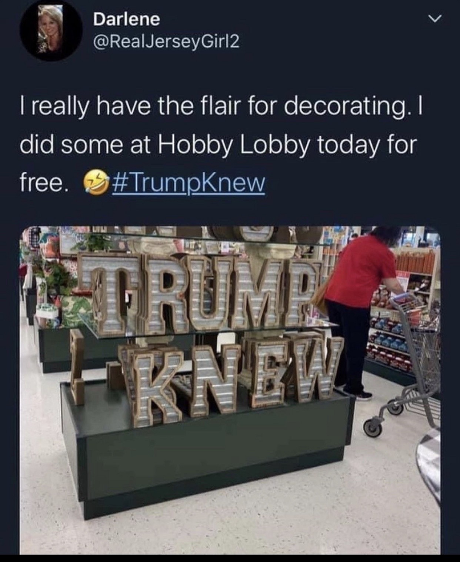Open the attached store photo

coord(230,390)
